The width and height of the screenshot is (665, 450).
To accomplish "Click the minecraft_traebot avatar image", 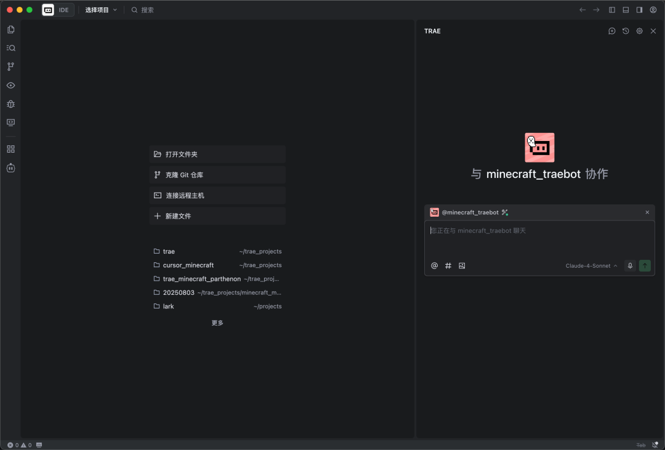I will pos(539,148).
